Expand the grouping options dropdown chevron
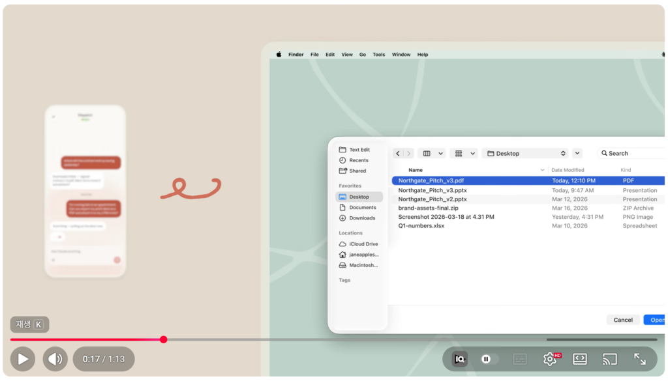This screenshot has height=381, width=668. click(x=472, y=153)
